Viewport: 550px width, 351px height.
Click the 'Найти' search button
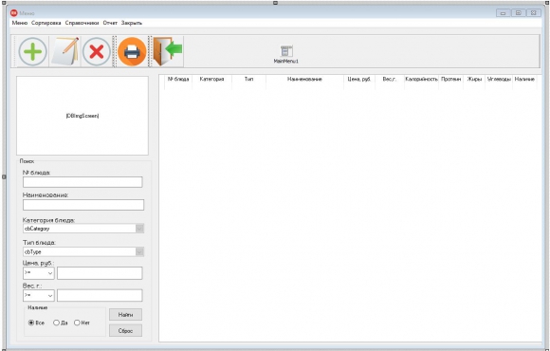point(125,315)
